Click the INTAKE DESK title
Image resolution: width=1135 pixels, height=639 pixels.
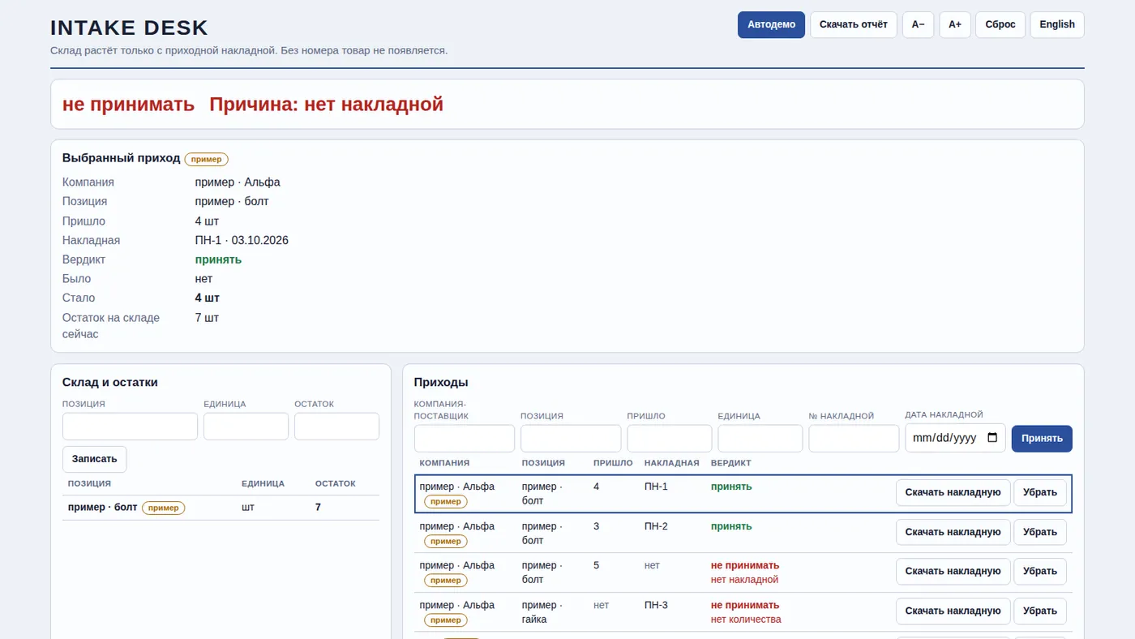point(129,28)
